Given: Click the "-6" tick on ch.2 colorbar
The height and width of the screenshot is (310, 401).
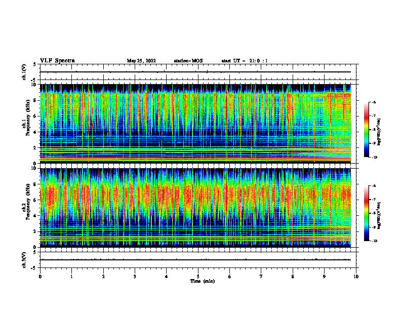Looking at the screenshot, I should pyautogui.click(x=374, y=186).
